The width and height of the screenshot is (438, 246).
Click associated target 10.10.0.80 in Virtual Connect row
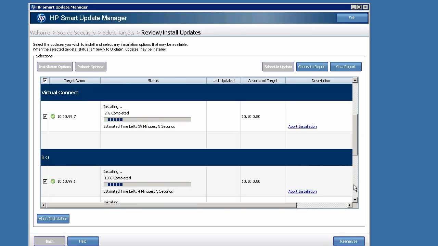pyautogui.click(x=251, y=117)
